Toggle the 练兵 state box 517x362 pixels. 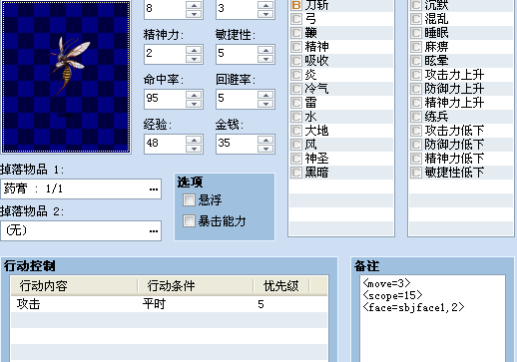click(x=416, y=117)
